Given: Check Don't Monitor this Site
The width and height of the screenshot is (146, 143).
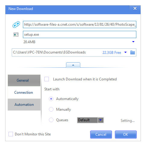Looking at the screenshot, I should [x=11, y=134].
